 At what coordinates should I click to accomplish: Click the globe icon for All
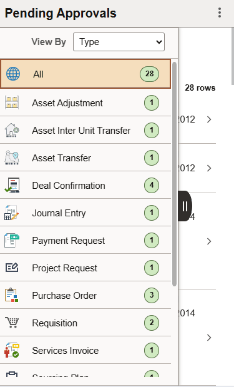click(x=13, y=74)
